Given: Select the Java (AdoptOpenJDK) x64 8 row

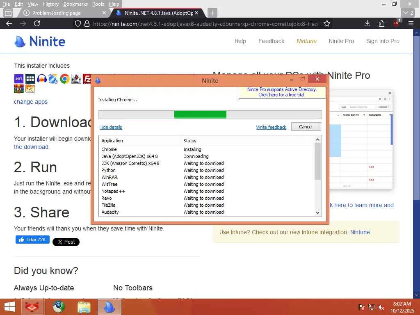Looking at the screenshot, I should click(x=206, y=156).
